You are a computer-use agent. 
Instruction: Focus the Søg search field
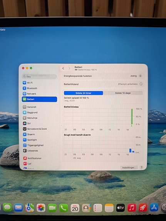(x=39, y=76)
